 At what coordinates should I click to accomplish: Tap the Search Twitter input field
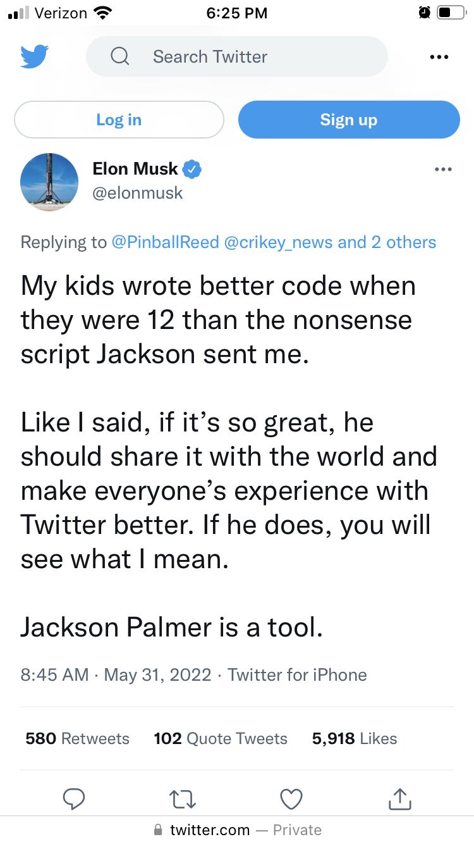click(237, 56)
